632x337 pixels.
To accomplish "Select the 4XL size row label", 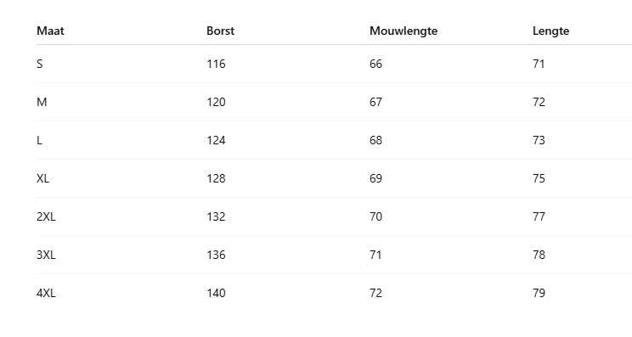I will coord(46,294).
